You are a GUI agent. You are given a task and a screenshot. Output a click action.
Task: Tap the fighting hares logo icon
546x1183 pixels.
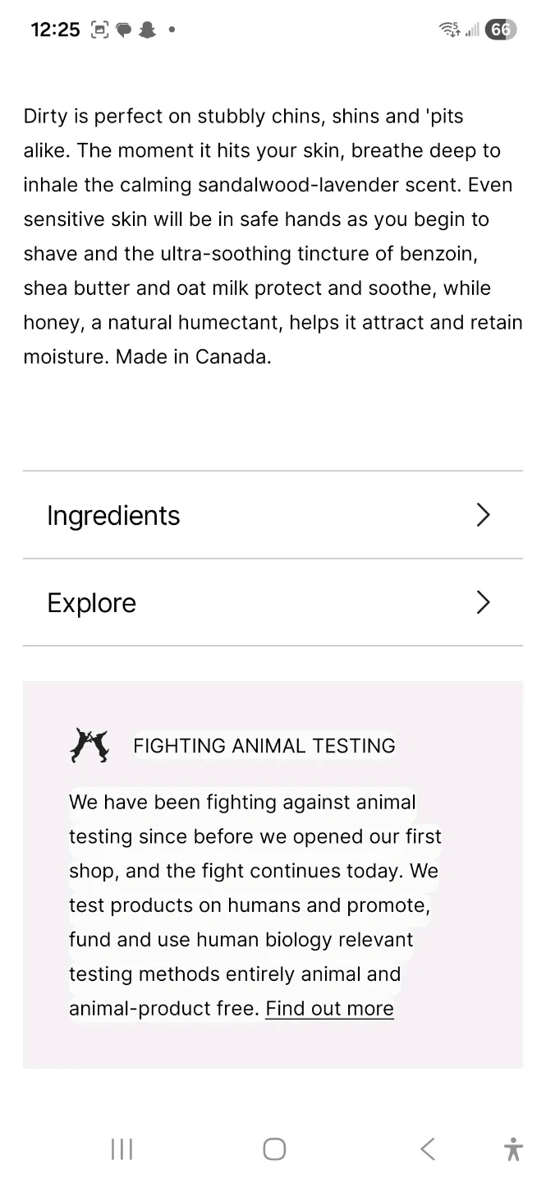(89, 745)
